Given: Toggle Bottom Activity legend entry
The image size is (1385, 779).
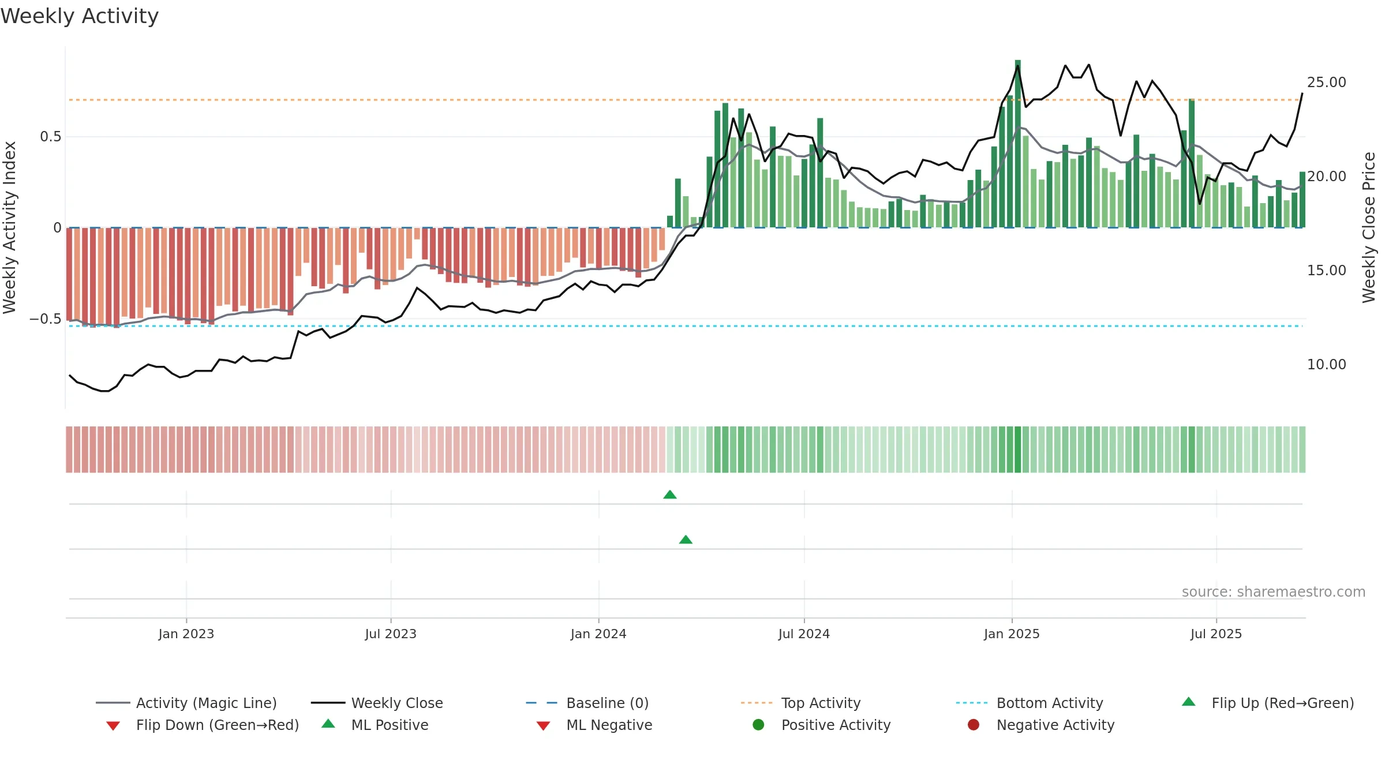Looking at the screenshot, I should click(x=1030, y=703).
